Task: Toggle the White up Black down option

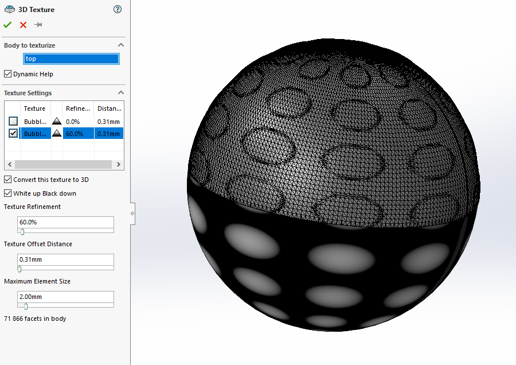Action: [x=8, y=193]
